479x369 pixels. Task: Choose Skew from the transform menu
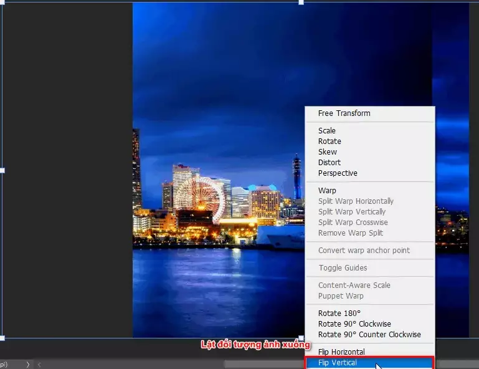tap(370, 152)
